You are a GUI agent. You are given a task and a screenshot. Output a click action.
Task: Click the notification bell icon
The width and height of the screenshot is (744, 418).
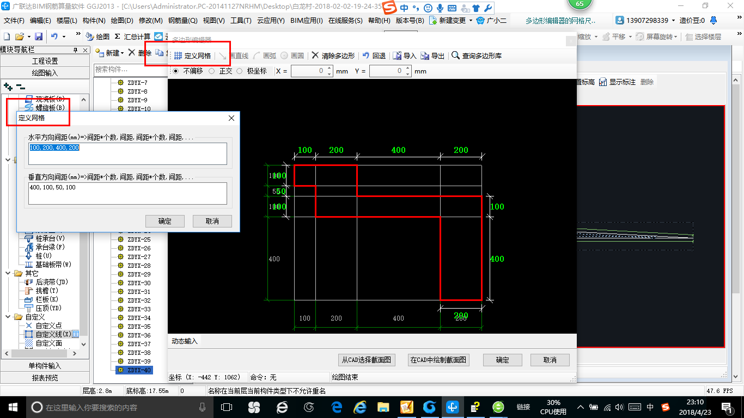pos(714,20)
